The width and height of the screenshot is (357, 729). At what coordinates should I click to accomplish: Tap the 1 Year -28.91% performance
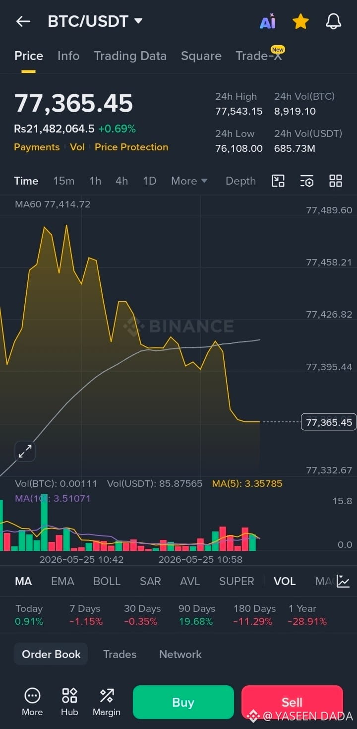[307, 615]
